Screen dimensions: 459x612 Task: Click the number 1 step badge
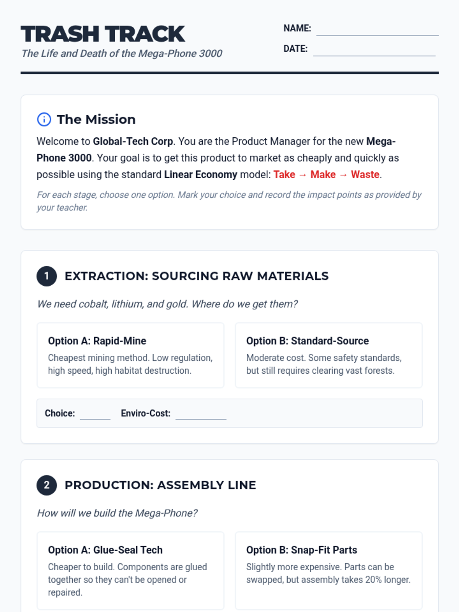point(47,276)
